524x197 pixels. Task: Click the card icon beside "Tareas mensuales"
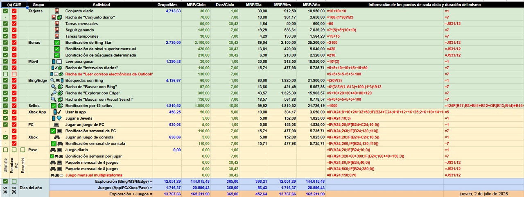tap(57, 24)
